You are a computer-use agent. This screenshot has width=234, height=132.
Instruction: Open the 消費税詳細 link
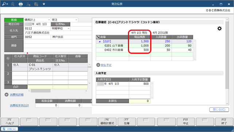point(17,95)
